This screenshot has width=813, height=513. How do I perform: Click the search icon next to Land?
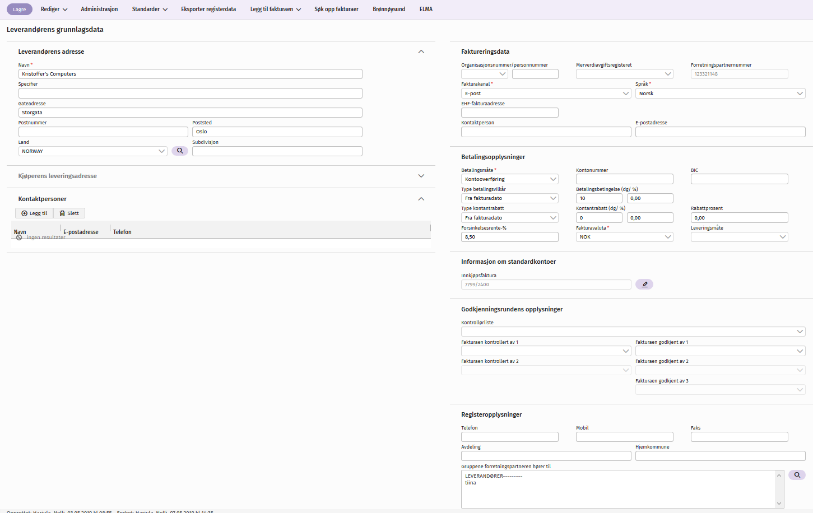coord(180,151)
